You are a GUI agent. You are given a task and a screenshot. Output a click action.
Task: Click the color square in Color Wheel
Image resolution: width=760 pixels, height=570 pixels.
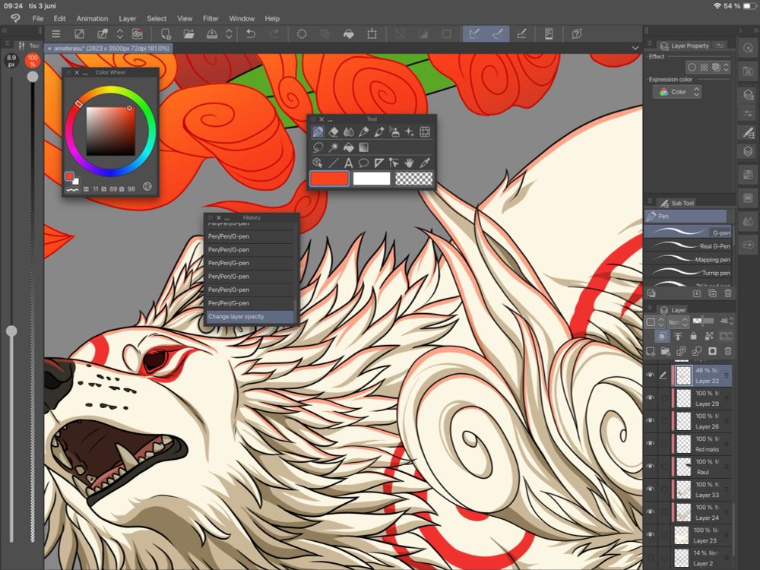[110, 131]
